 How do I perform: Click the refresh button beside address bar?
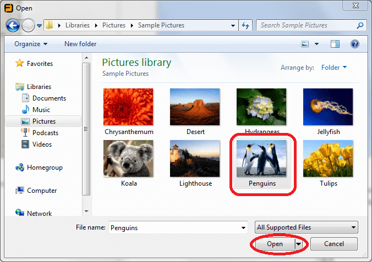245,25
